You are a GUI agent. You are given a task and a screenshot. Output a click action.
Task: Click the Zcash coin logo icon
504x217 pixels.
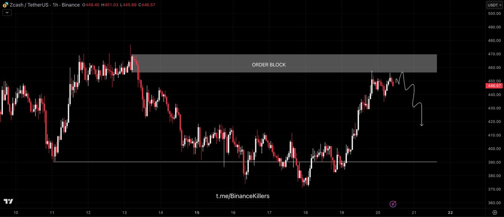point(5,5)
